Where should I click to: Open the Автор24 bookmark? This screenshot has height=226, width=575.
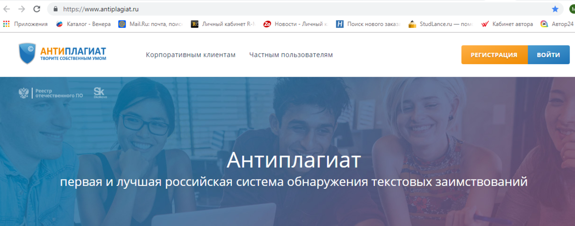pyautogui.click(x=557, y=23)
